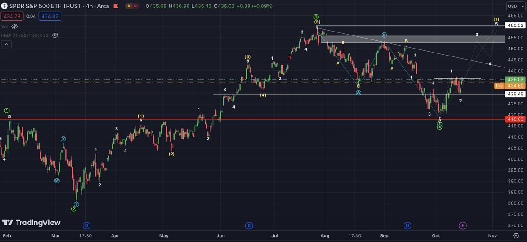Click the market status sun icon
Image resolution: width=527 pixels, height=242 pixels.
(130, 6)
